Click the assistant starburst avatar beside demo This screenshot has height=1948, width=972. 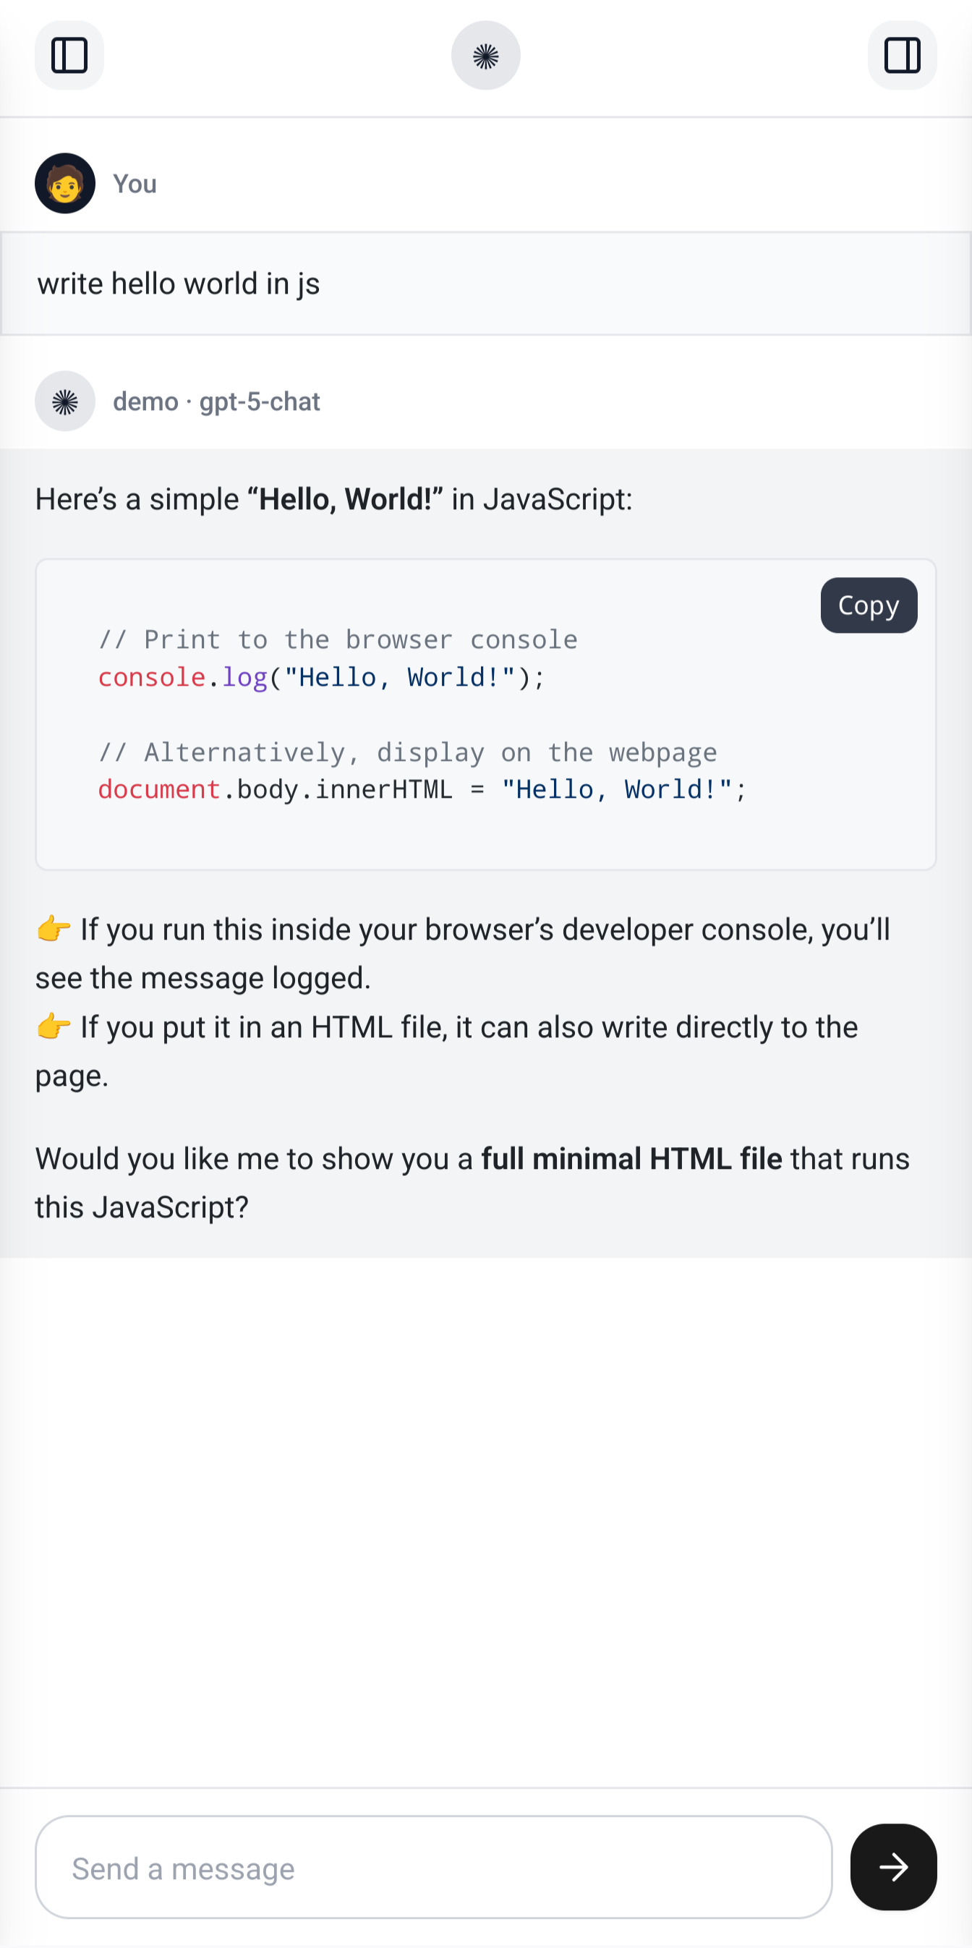(x=65, y=401)
